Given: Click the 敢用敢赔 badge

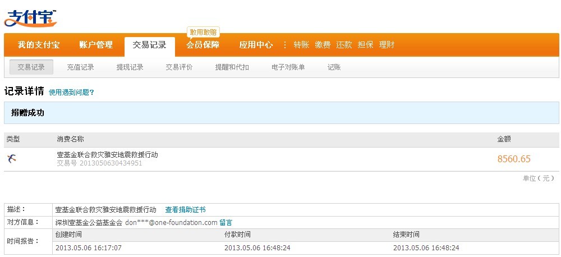Looking at the screenshot, I should pyautogui.click(x=203, y=32).
